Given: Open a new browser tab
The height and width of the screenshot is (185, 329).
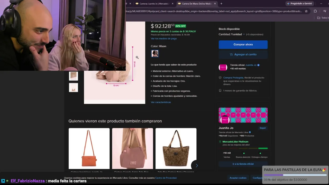Looking at the screenshot, I should tap(221, 4).
